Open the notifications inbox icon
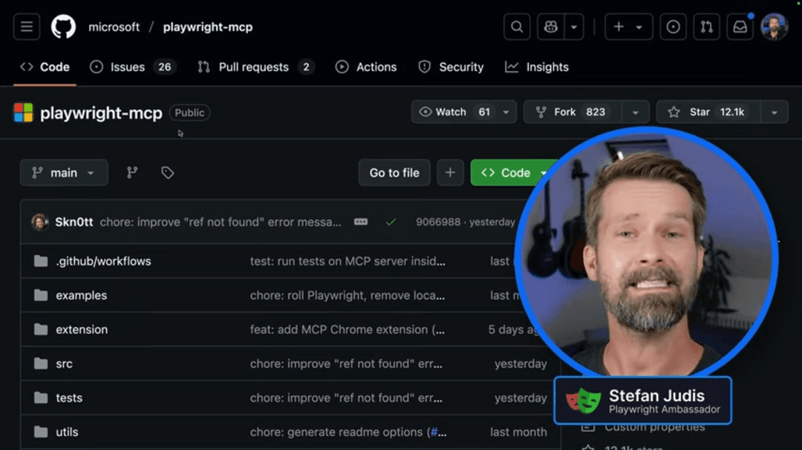Screen dimensions: 802x450 739,26
